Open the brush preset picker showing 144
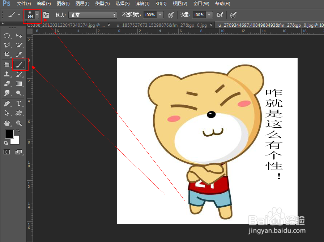The height and width of the screenshot is (242, 324). pos(32,15)
